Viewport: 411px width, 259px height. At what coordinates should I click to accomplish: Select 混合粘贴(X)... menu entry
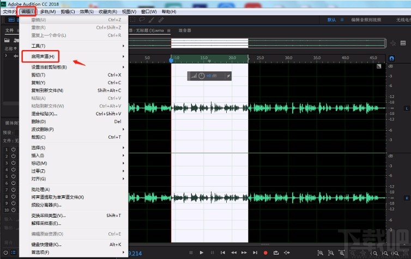tap(74, 114)
